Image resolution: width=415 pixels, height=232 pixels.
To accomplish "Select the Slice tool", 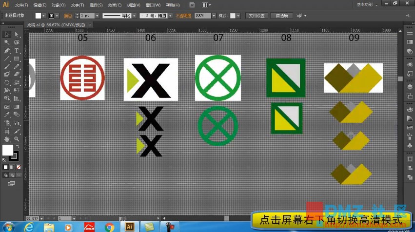I will point(17,131).
